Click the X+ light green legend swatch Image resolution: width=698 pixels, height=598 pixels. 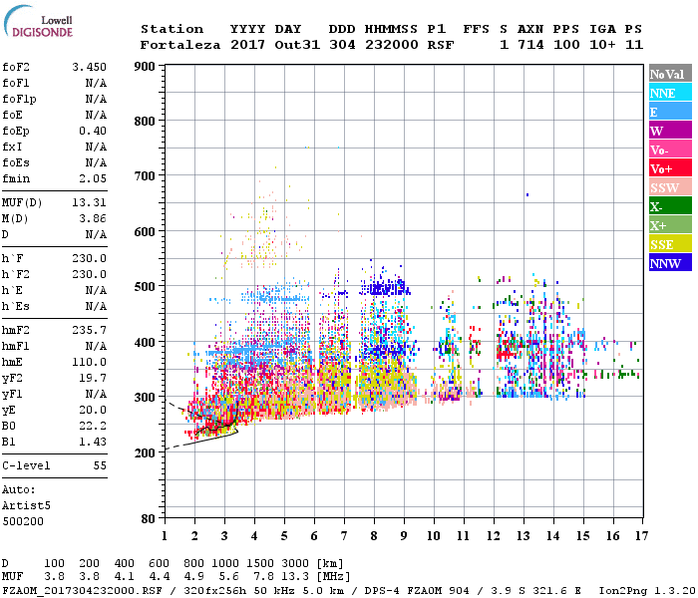pos(670,225)
